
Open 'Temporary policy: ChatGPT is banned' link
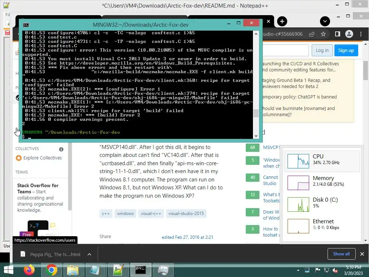click(x=299, y=97)
